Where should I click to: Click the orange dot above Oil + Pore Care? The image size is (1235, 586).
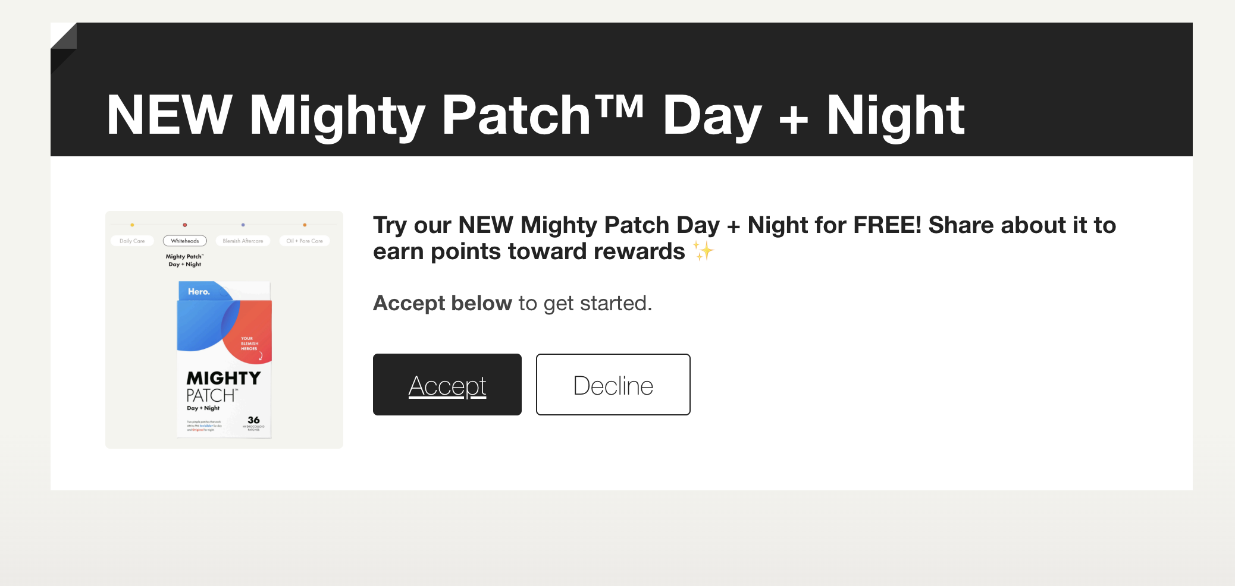point(305,225)
